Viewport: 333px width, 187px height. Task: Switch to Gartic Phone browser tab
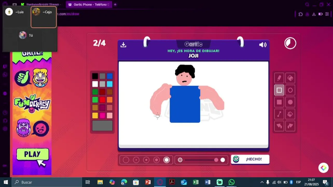89,4
